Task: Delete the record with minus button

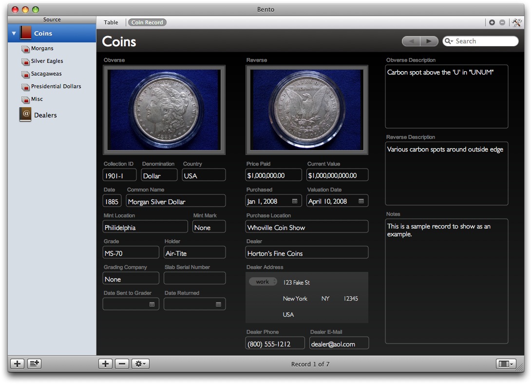Action: tap(122, 364)
